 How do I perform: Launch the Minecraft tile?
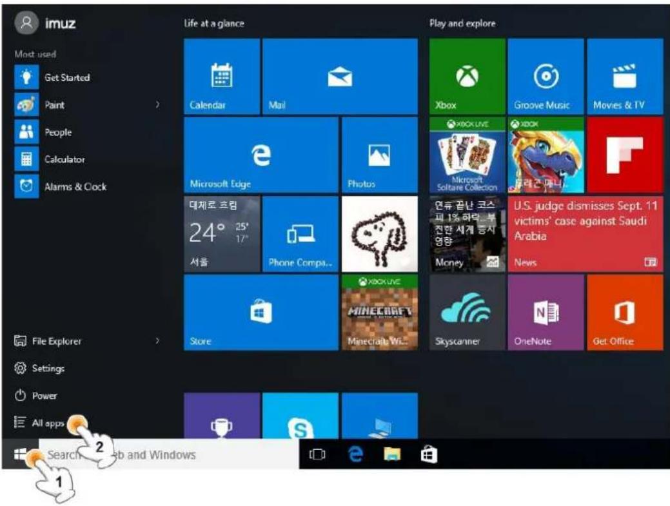click(379, 313)
